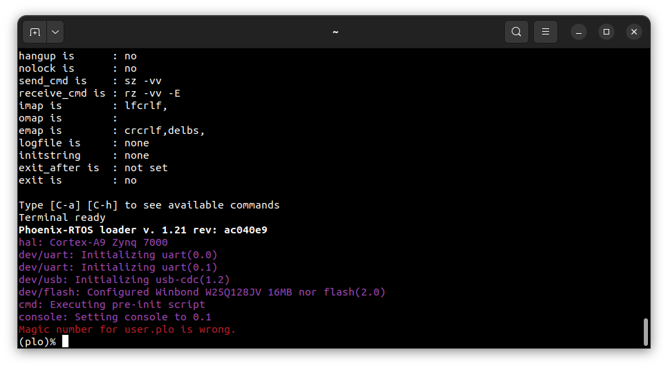This screenshot has width=668, height=368.
Task: Close the terminal window
Action: [634, 32]
